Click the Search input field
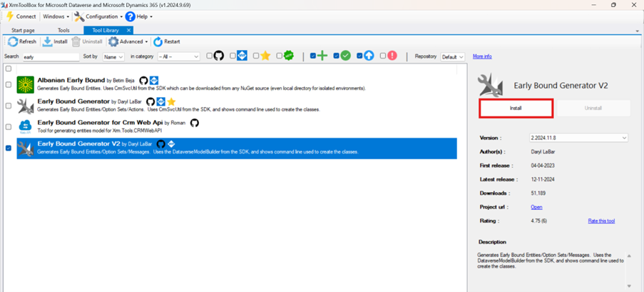 pos(51,56)
